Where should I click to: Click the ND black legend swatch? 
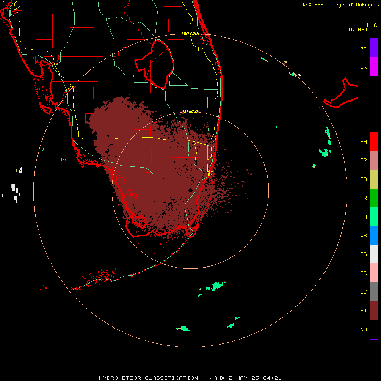(x=374, y=329)
